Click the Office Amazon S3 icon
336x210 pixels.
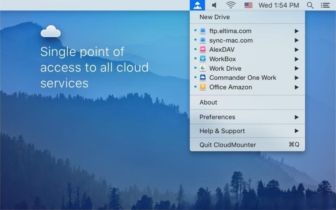tap(203, 87)
